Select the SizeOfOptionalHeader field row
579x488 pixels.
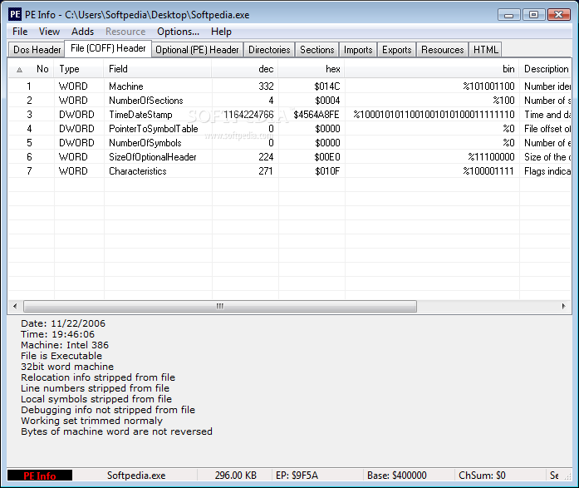pyautogui.click(x=289, y=157)
